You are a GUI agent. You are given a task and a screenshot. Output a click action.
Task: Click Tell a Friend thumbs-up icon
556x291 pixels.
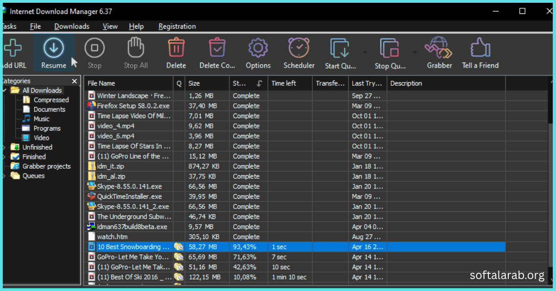(x=480, y=48)
